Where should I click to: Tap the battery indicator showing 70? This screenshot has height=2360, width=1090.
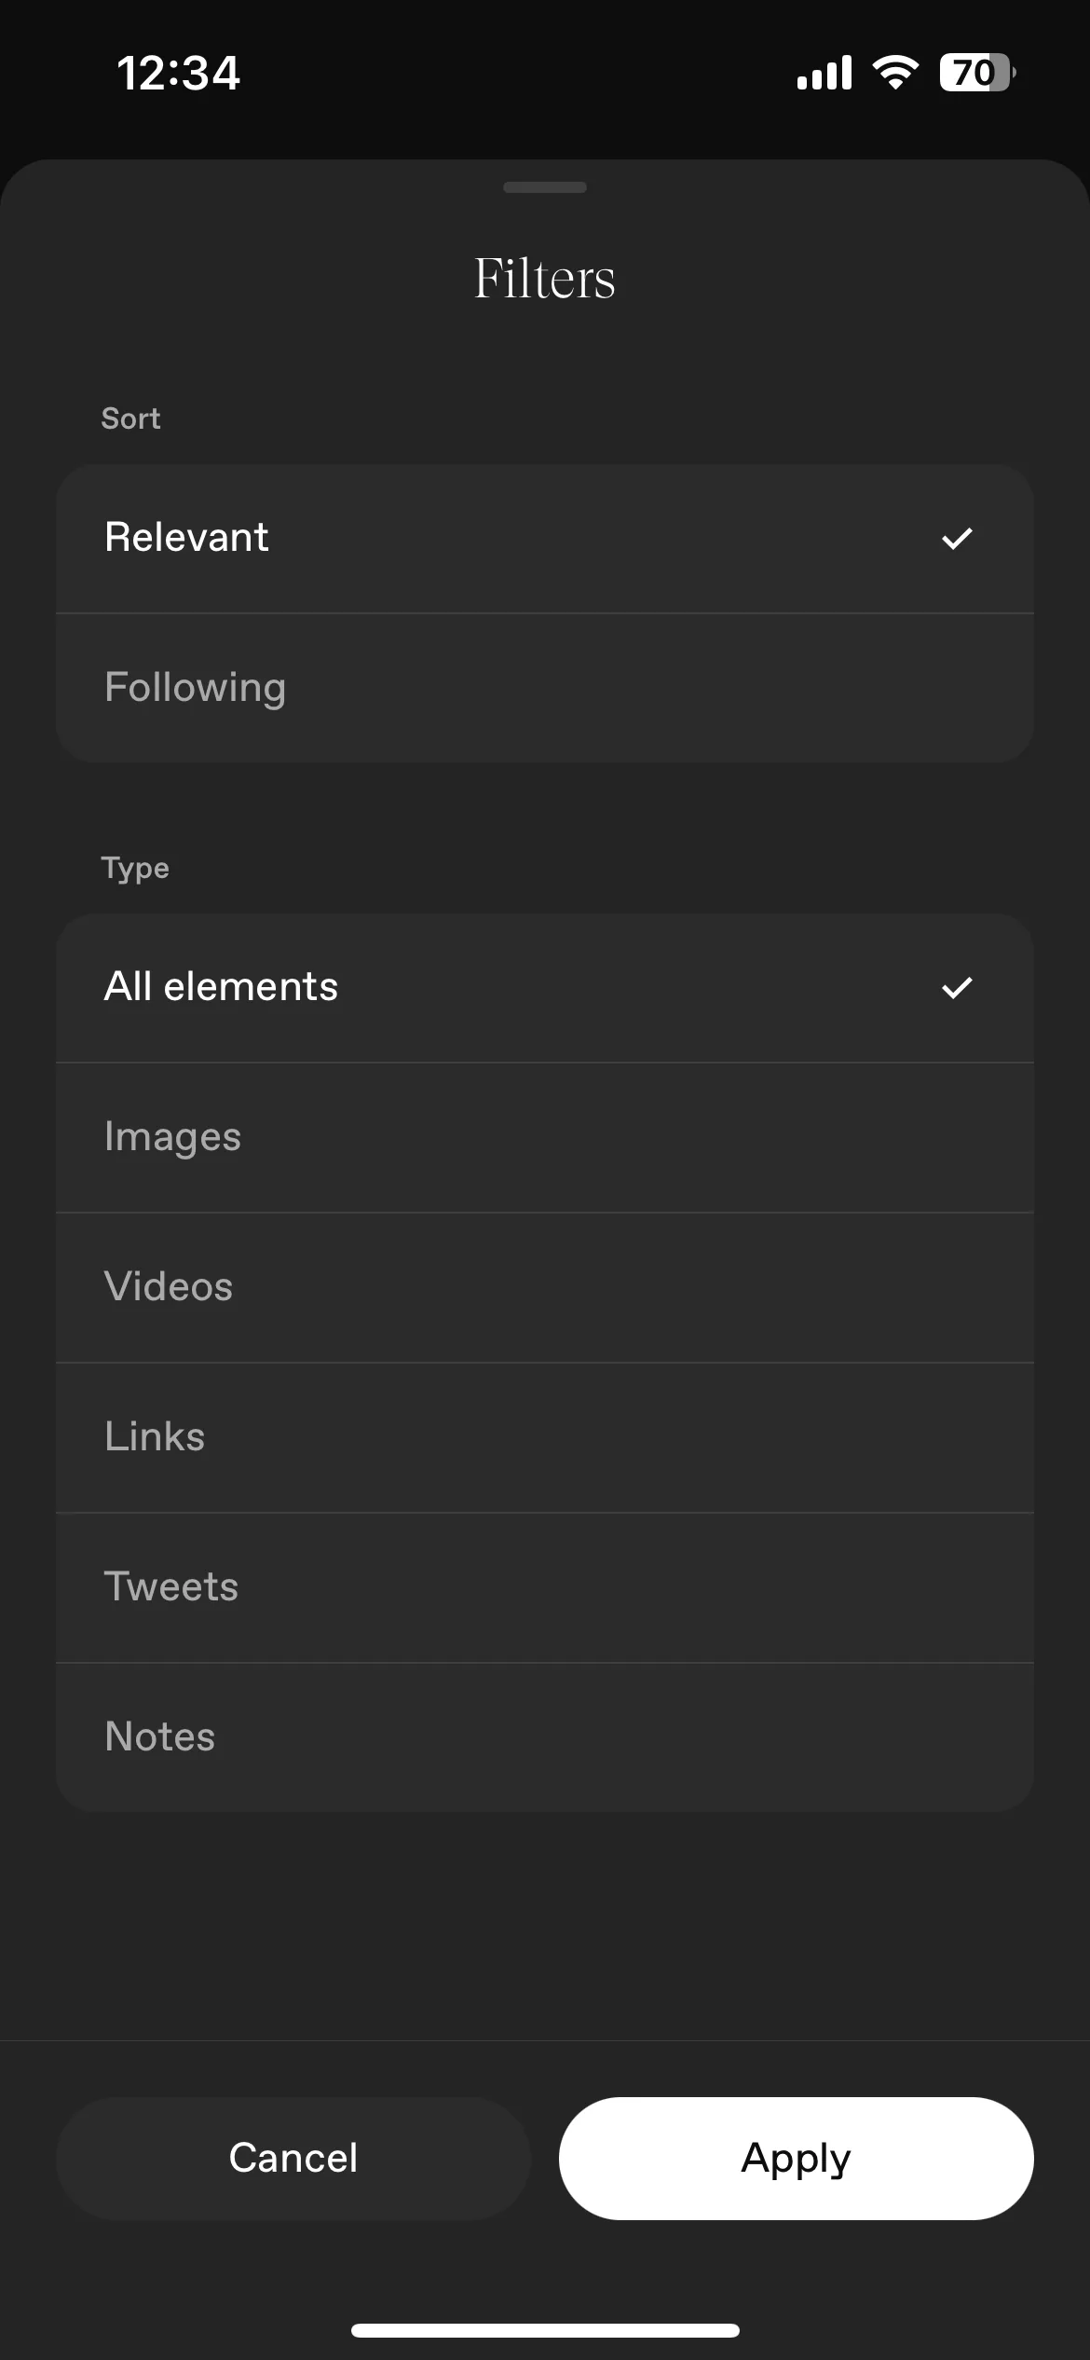tap(977, 72)
